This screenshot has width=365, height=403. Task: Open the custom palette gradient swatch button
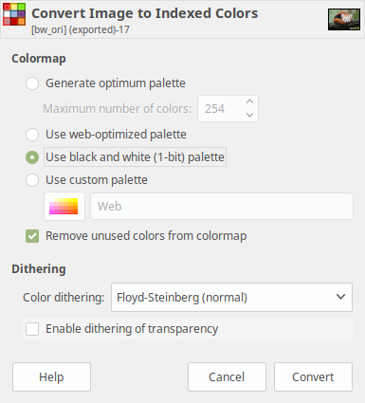tap(64, 206)
